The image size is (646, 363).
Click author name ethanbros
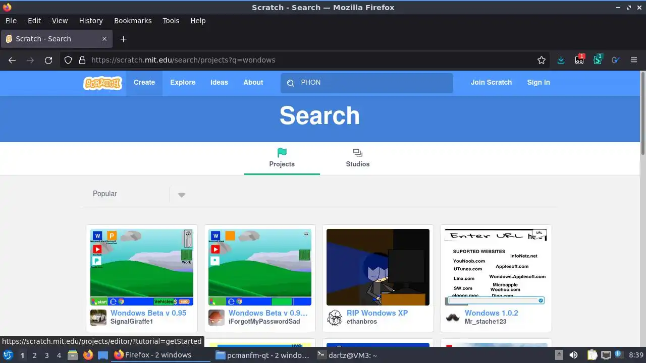coord(362,322)
